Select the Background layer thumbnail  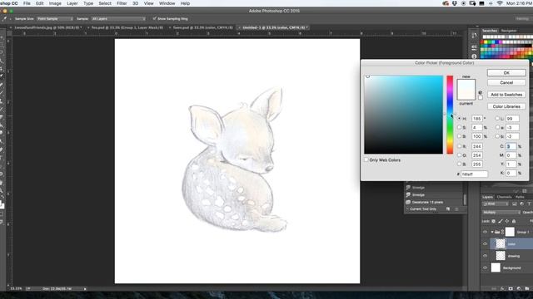[x=496, y=267]
